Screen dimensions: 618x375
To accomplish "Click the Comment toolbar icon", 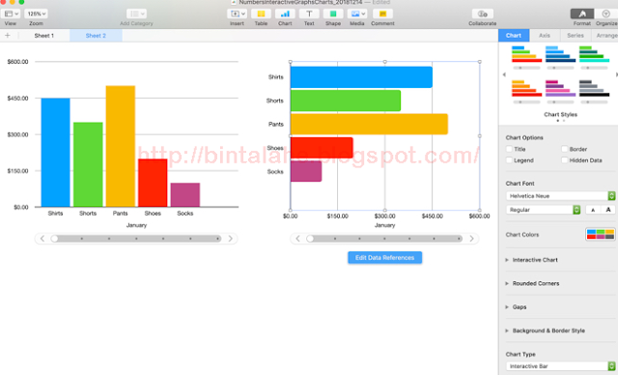I will pos(382,14).
